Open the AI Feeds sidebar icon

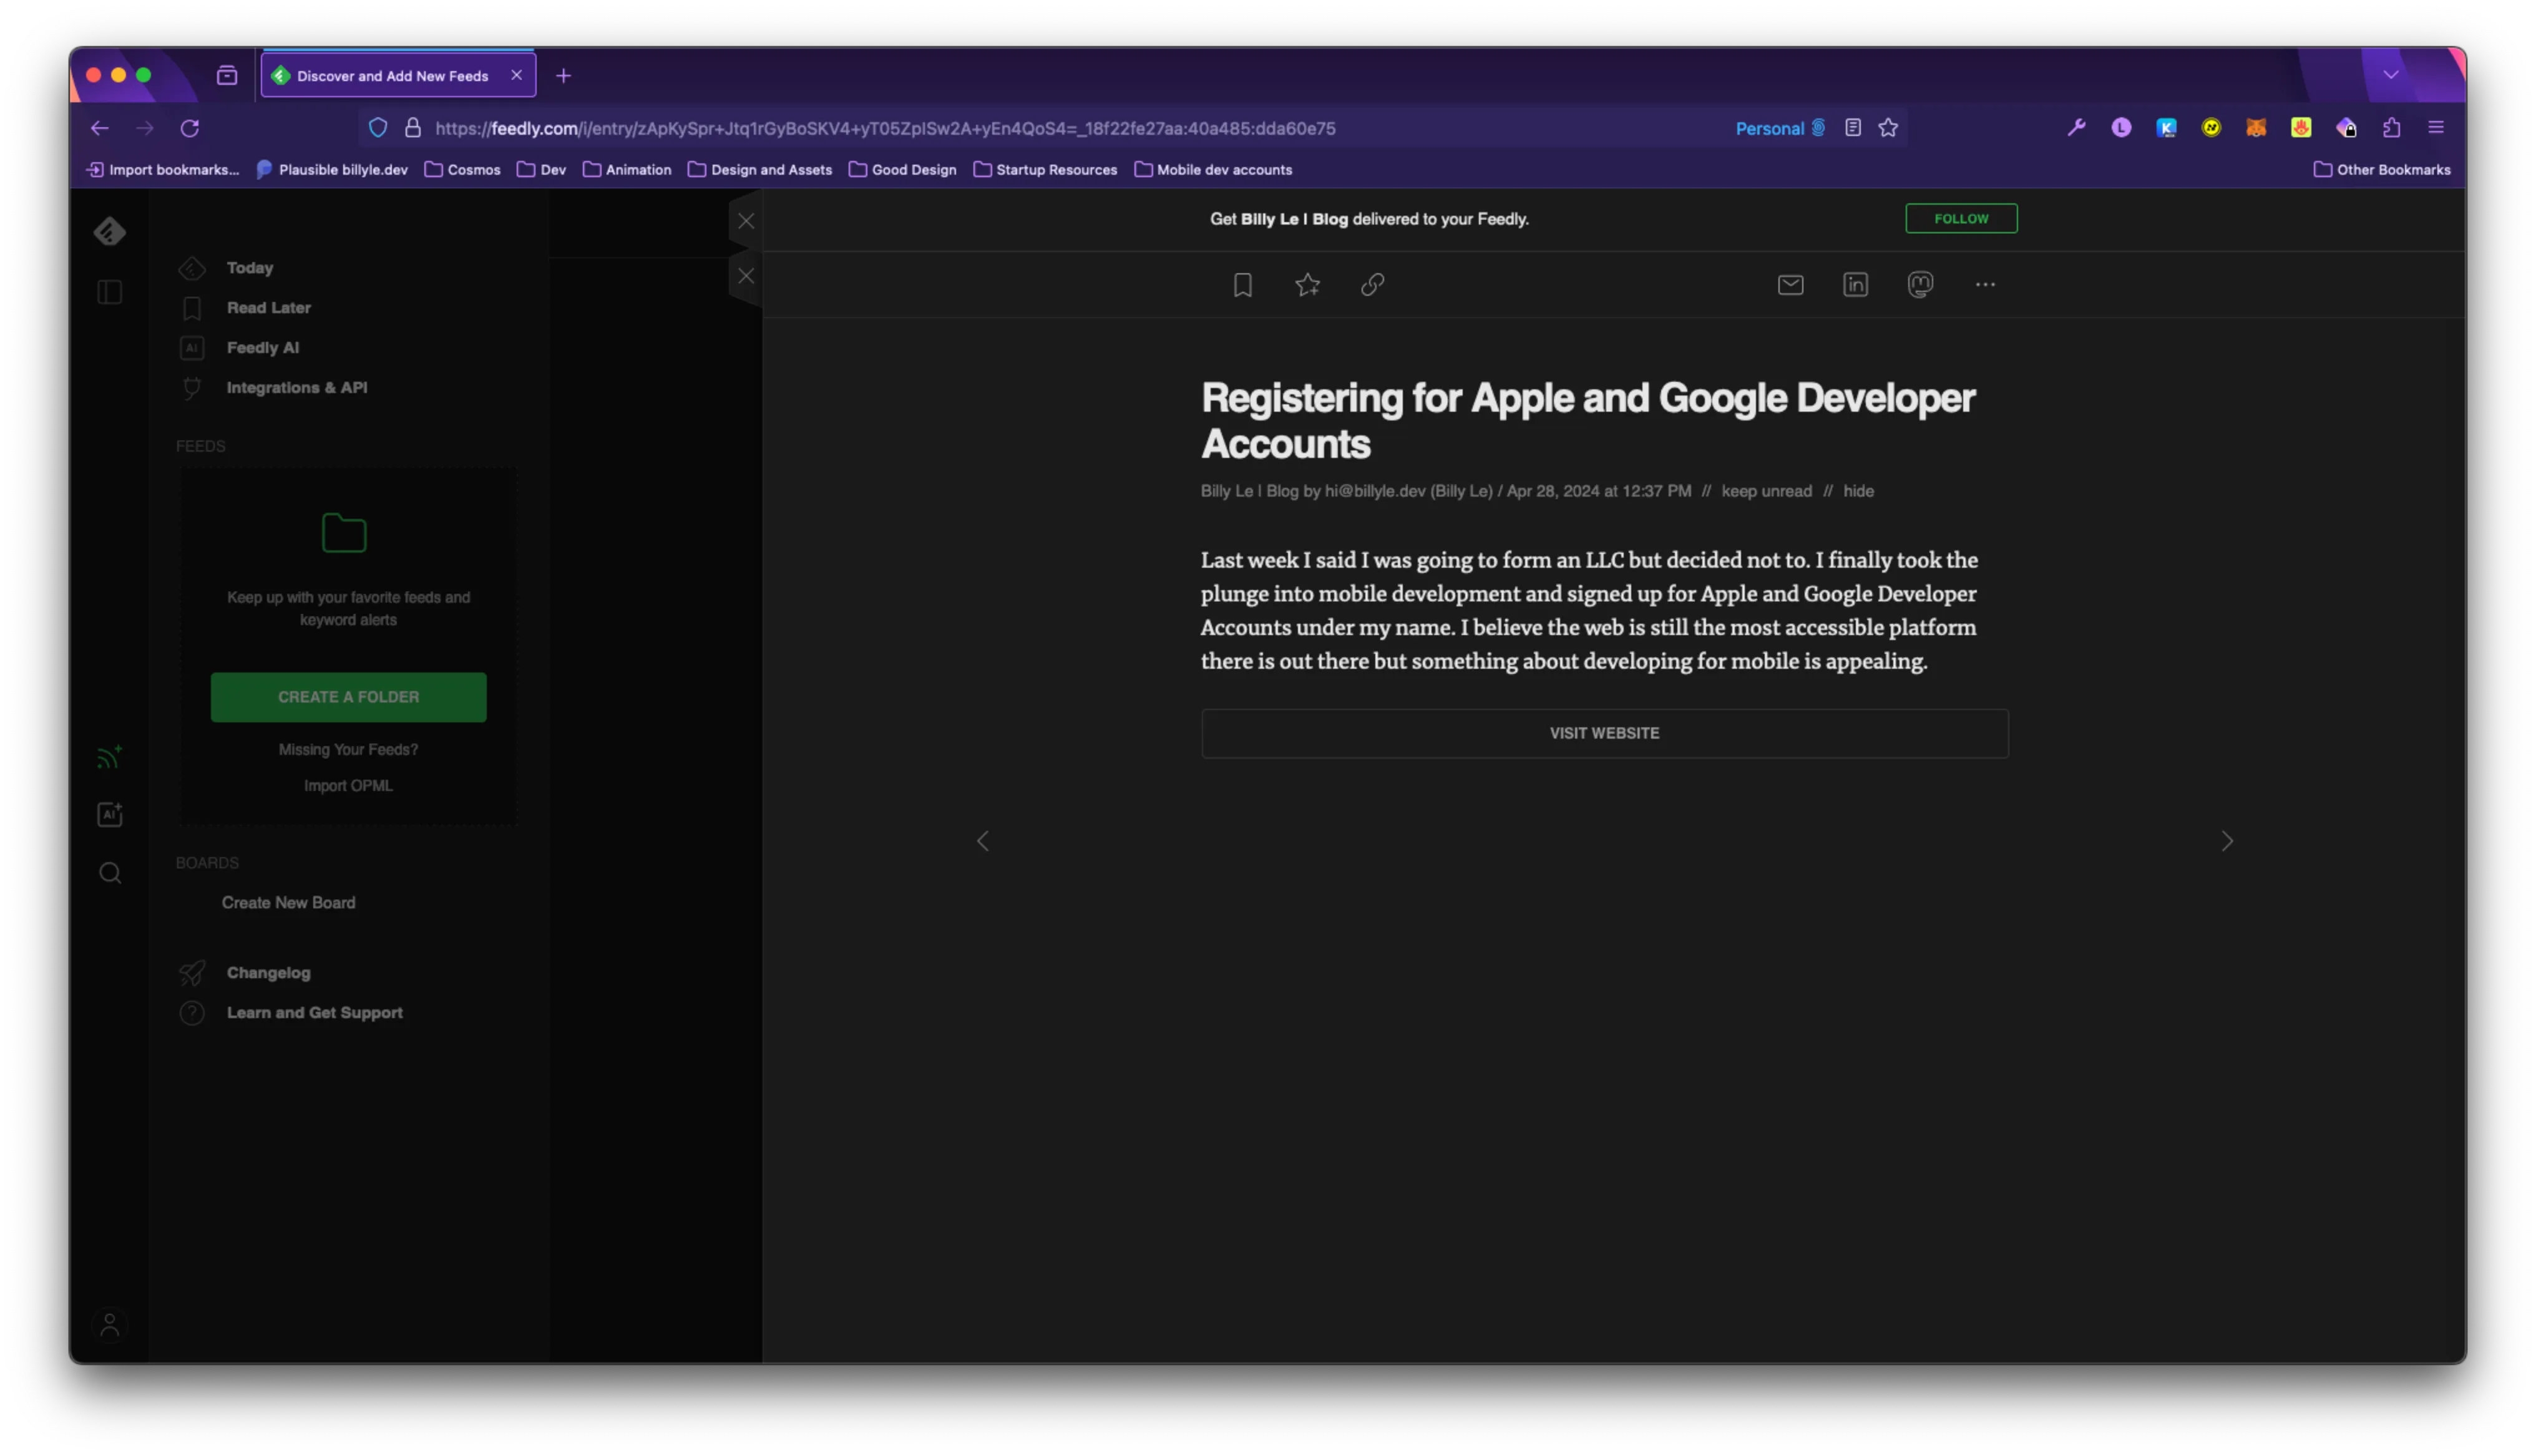(110, 815)
